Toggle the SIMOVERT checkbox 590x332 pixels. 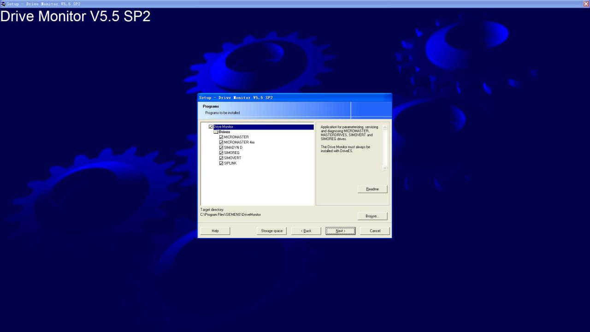(221, 158)
